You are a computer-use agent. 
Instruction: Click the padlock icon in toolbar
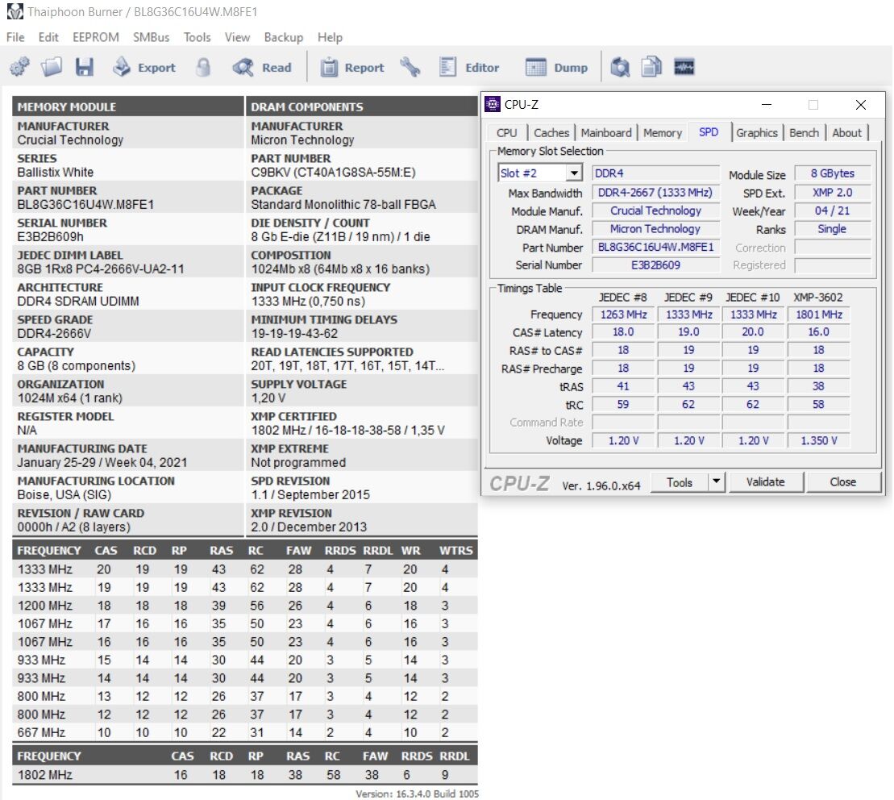tap(203, 67)
